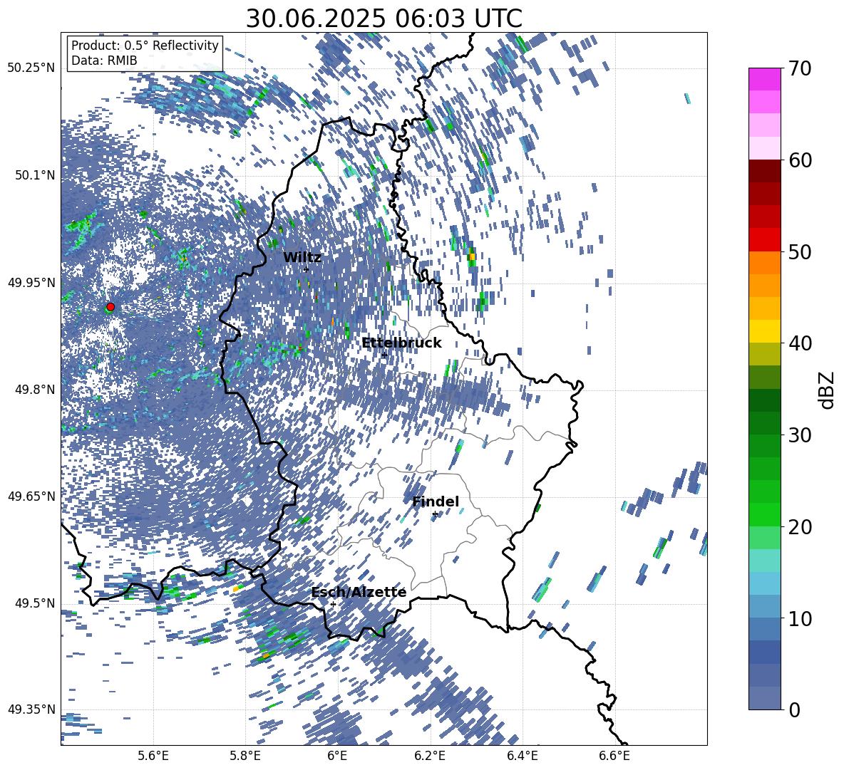
Task: Click the bright red colorbar segment just above 50
Action: coord(765,240)
